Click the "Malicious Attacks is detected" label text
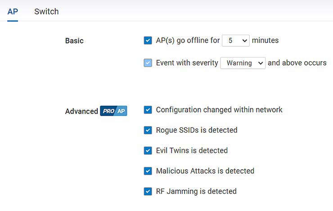 (205, 171)
